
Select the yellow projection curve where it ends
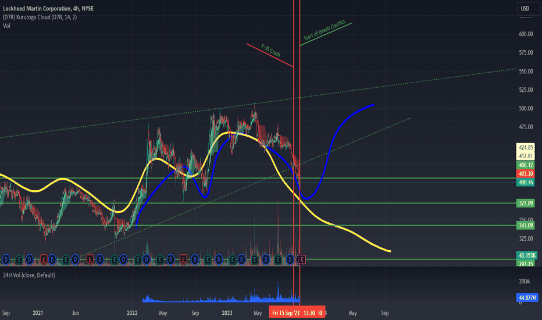389,251
